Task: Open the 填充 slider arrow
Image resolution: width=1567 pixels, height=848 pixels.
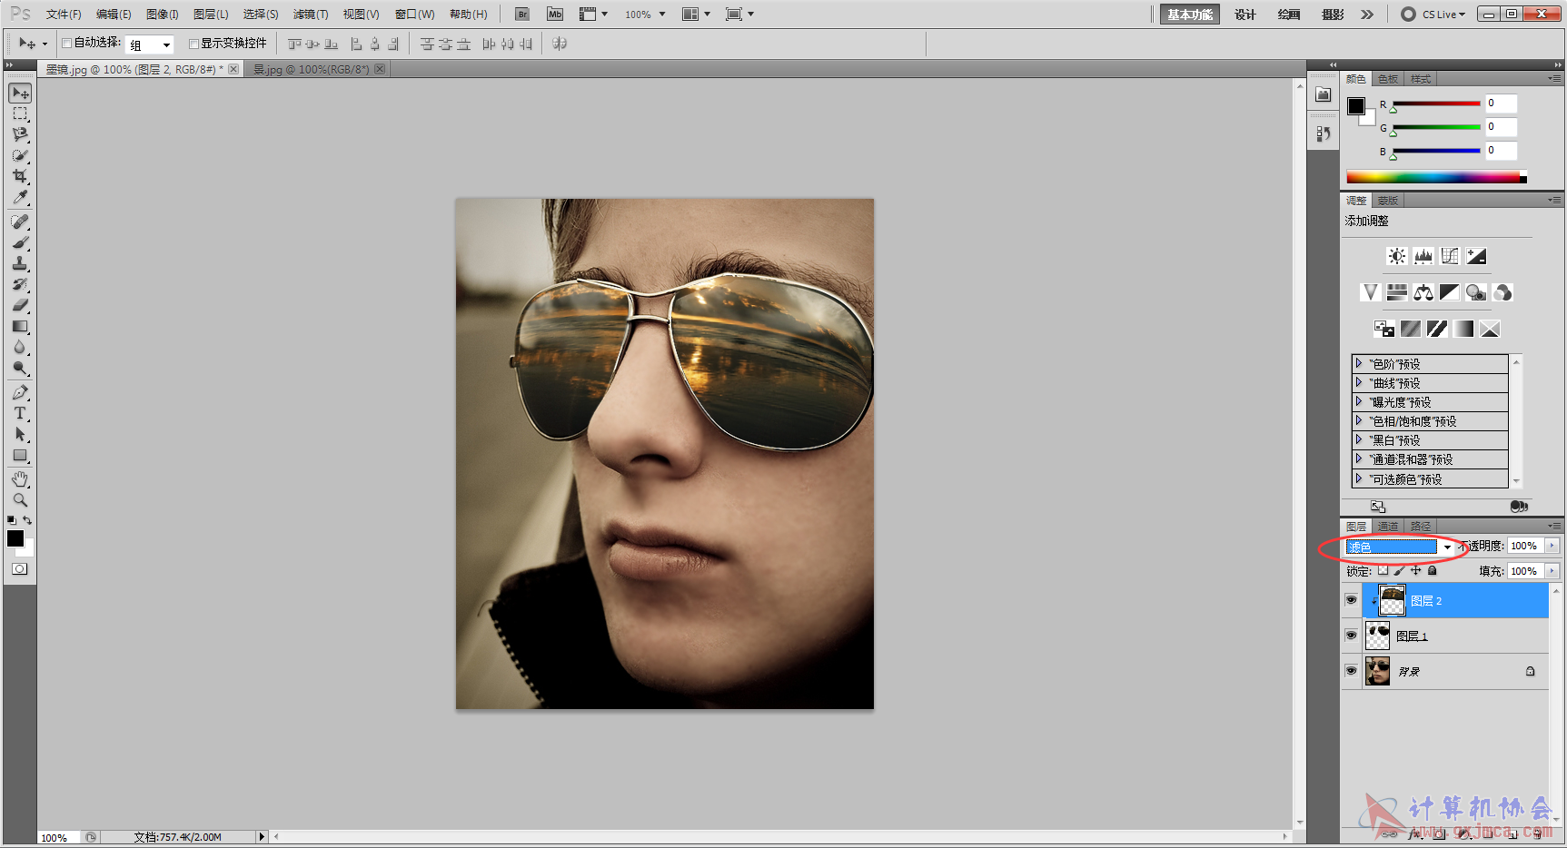Action: [x=1552, y=571]
